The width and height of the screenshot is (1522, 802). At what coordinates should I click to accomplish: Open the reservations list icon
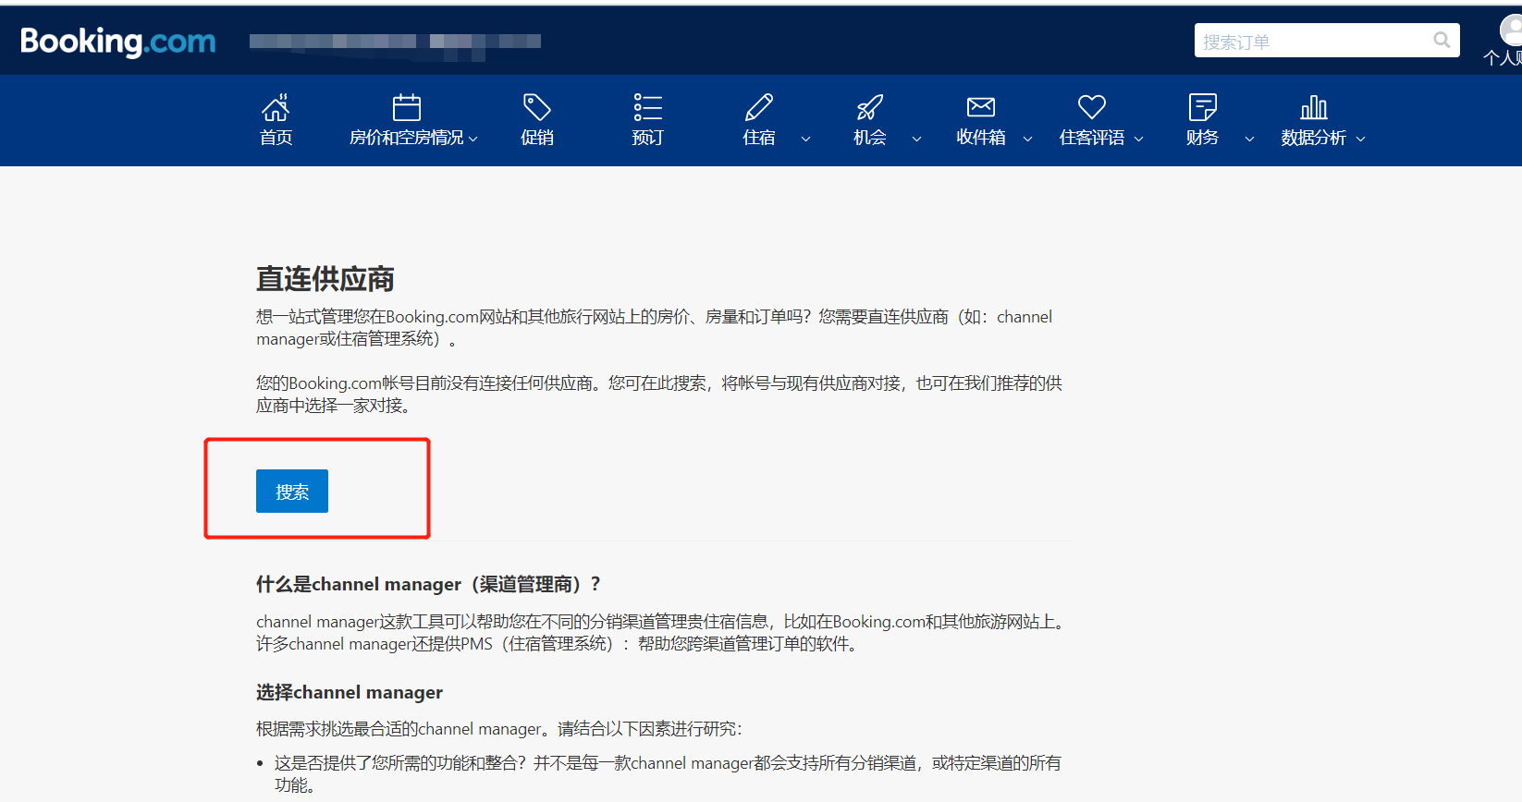(647, 108)
